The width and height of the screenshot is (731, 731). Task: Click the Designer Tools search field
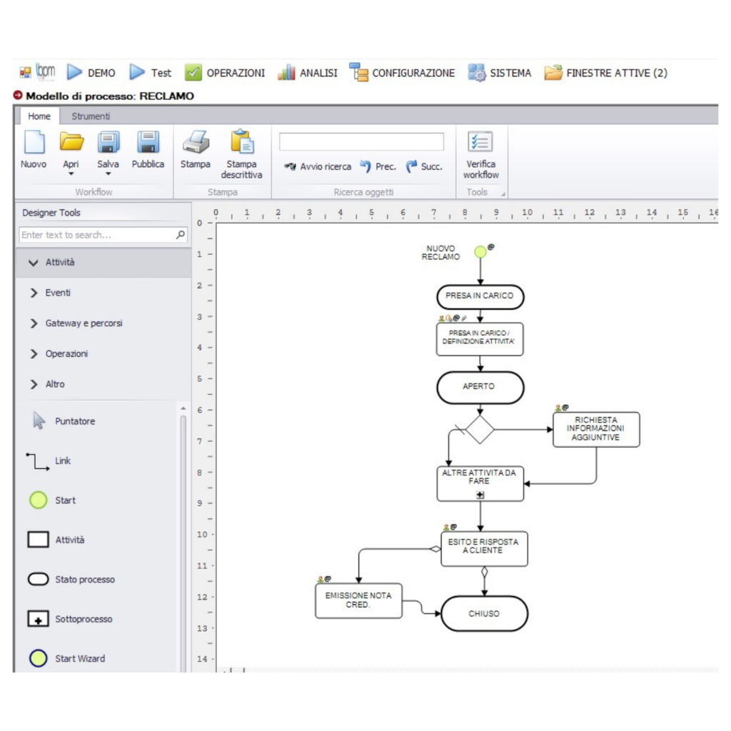click(103, 234)
